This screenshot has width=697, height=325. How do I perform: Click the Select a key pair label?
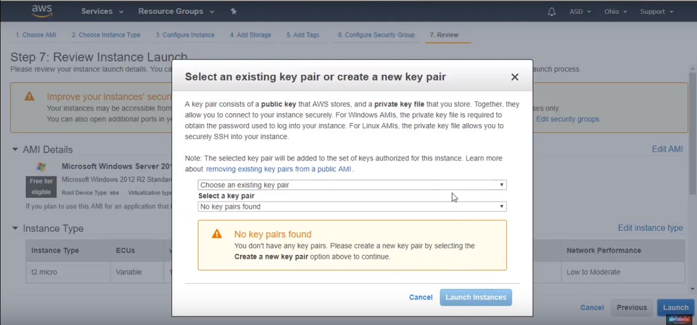[226, 196]
